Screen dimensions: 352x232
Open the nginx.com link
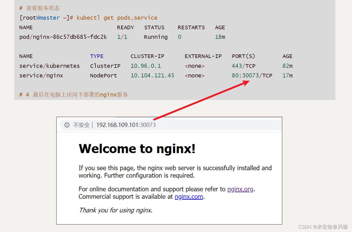189,197
